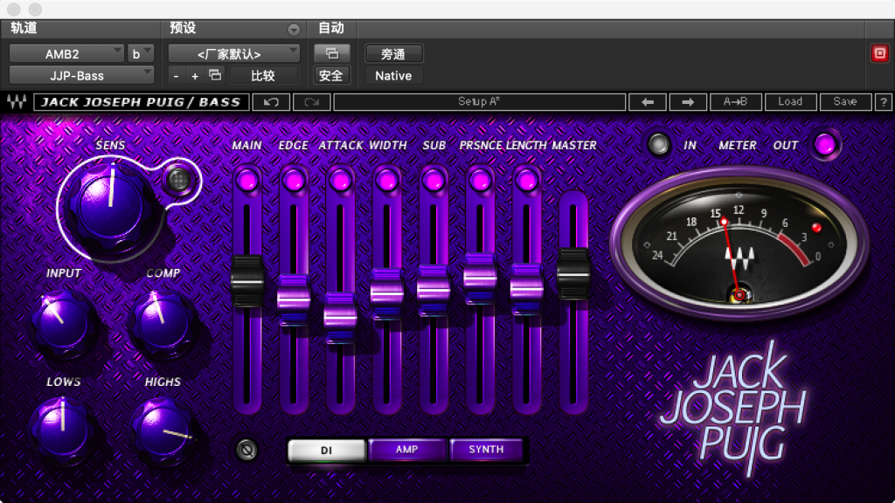Go to next preset with right arrow
This screenshot has height=503, width=895.
click(x=688, y=102)
